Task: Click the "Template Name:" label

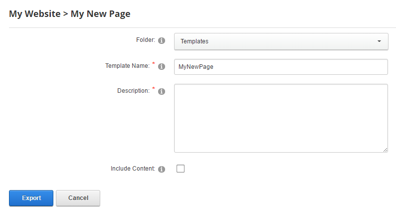Action: (127, 66)
